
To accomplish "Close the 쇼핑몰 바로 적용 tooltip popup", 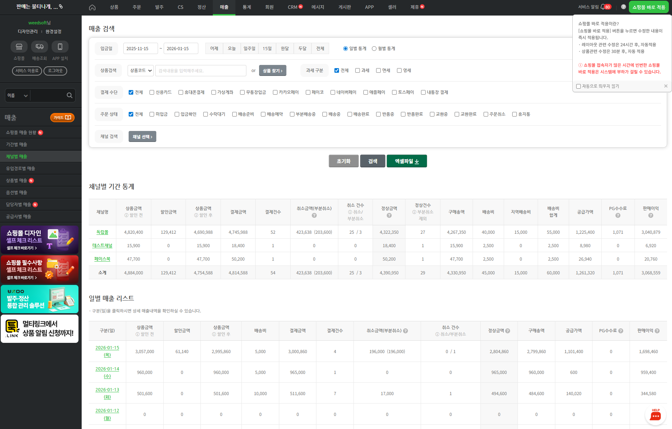I will tap(666, 86).
